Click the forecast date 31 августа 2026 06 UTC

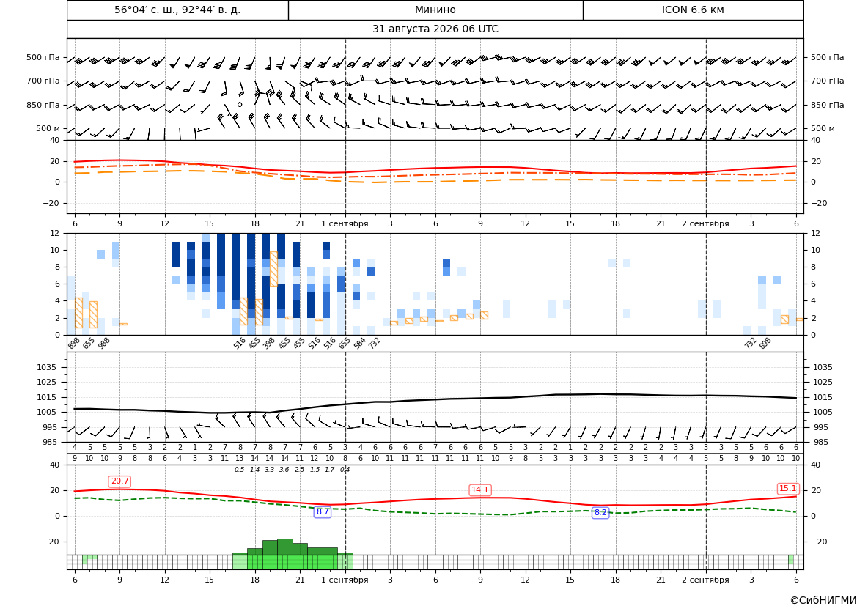point(435,29)
